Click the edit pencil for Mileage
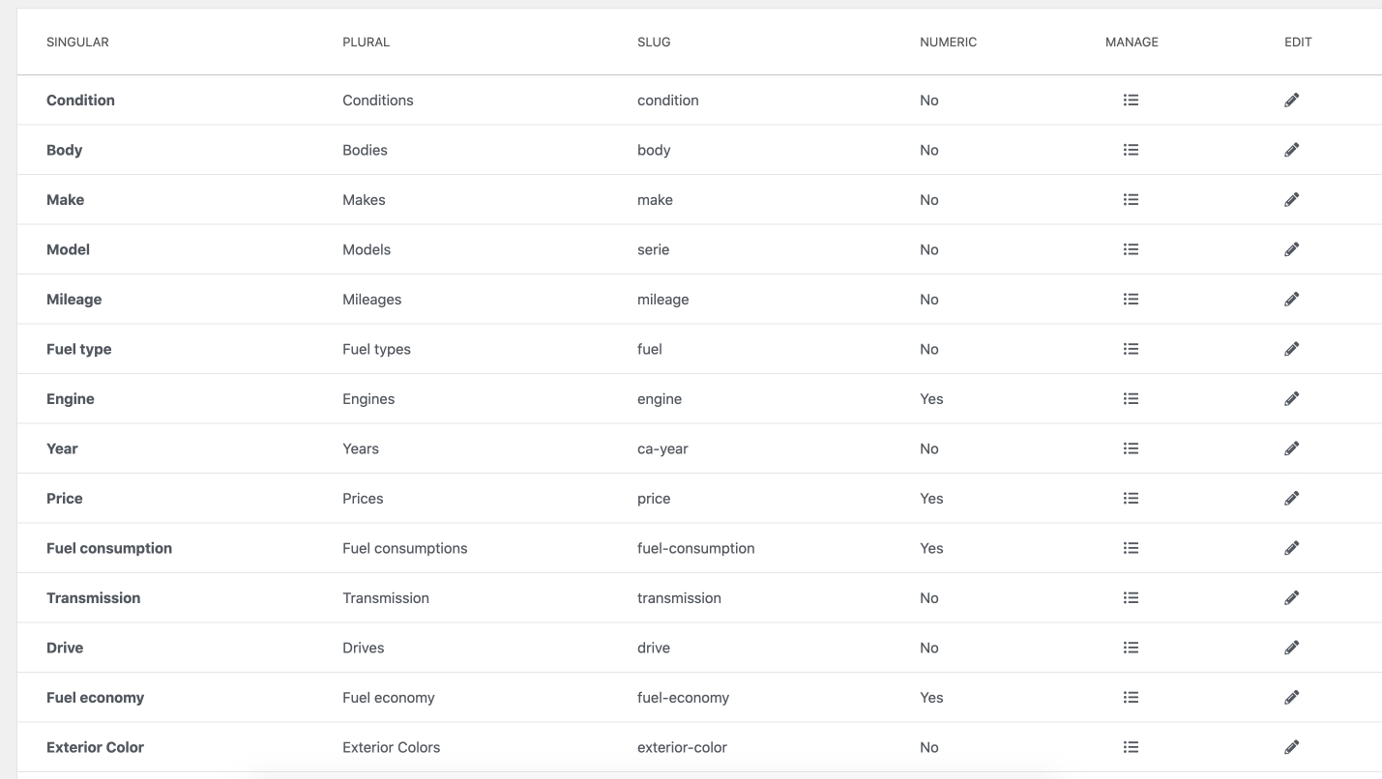Image resolution: width=1382 pixels, height=779 pixels. click(x=1291, y=299)
